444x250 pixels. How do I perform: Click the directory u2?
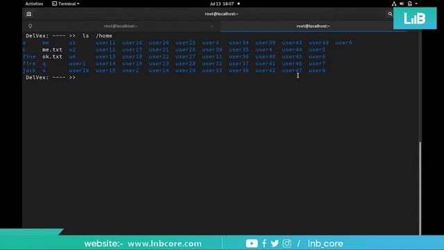pyautogui.click(x=72, y=49)
